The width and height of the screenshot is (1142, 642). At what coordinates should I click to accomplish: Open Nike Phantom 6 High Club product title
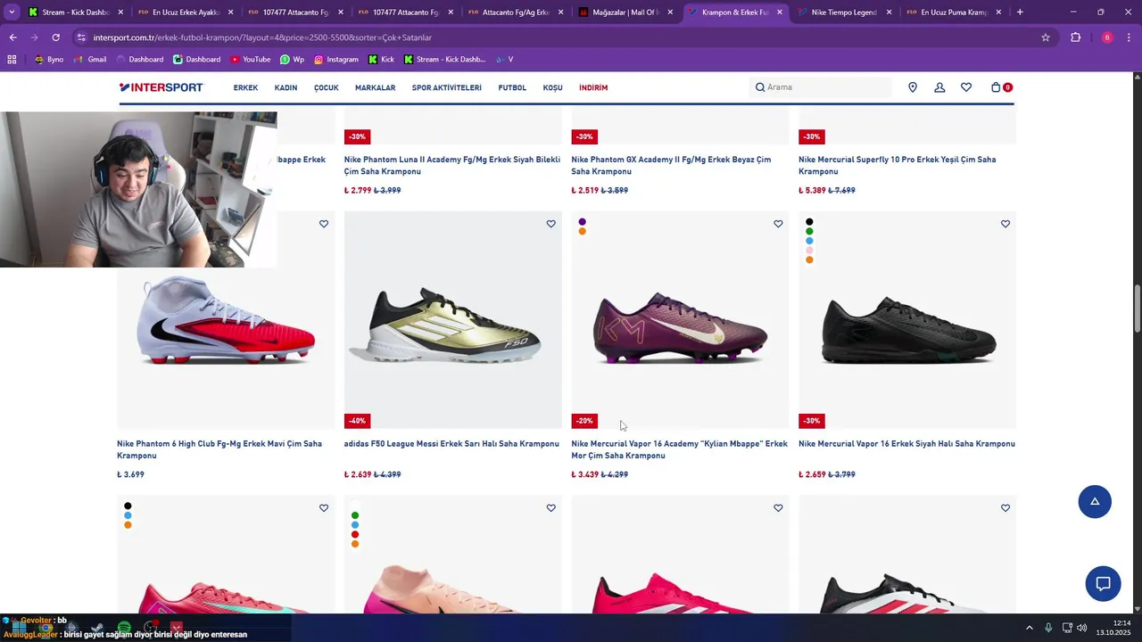point(219,449)
